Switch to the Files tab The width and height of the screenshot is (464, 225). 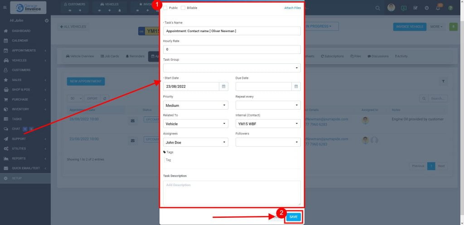click(x=355, y=56)
